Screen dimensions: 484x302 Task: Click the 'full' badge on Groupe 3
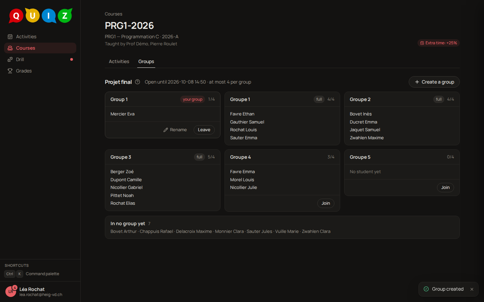pyautogui.click(x=199, y=157)
